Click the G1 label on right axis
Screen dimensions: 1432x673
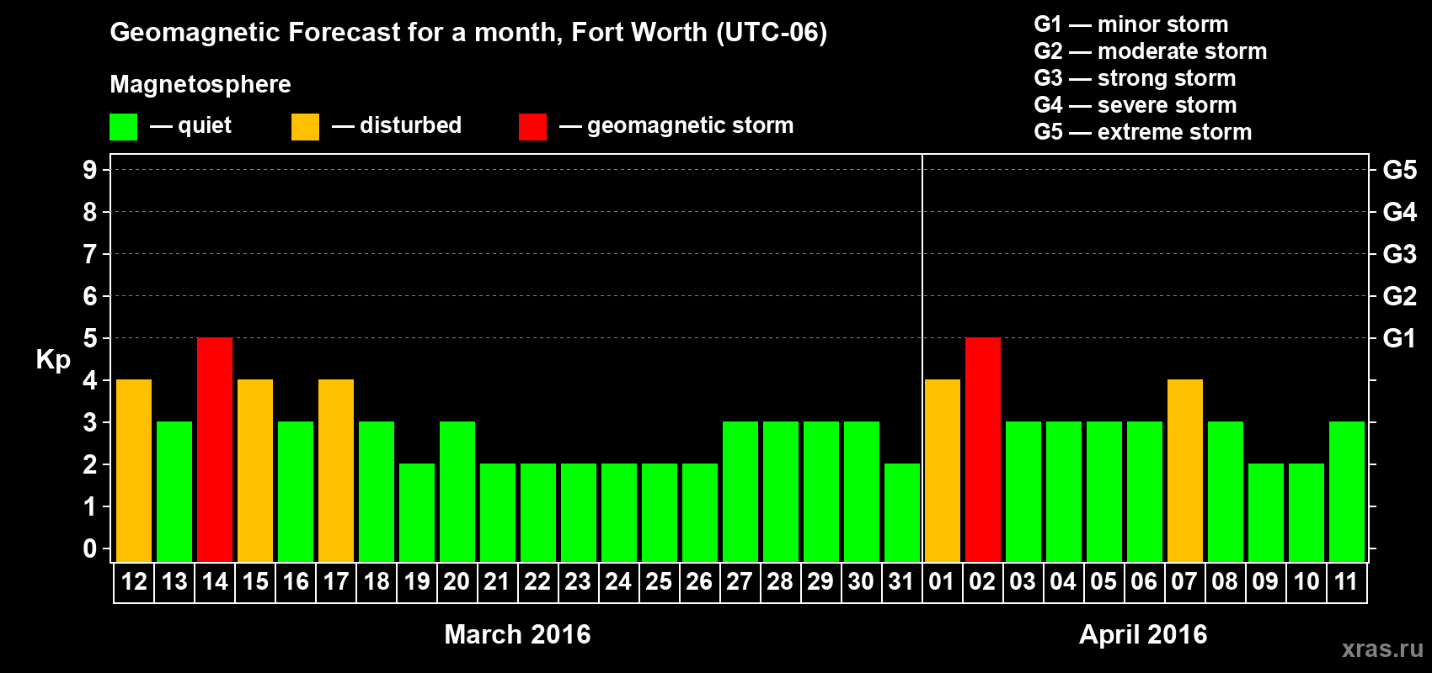[x=1399, y=338]
